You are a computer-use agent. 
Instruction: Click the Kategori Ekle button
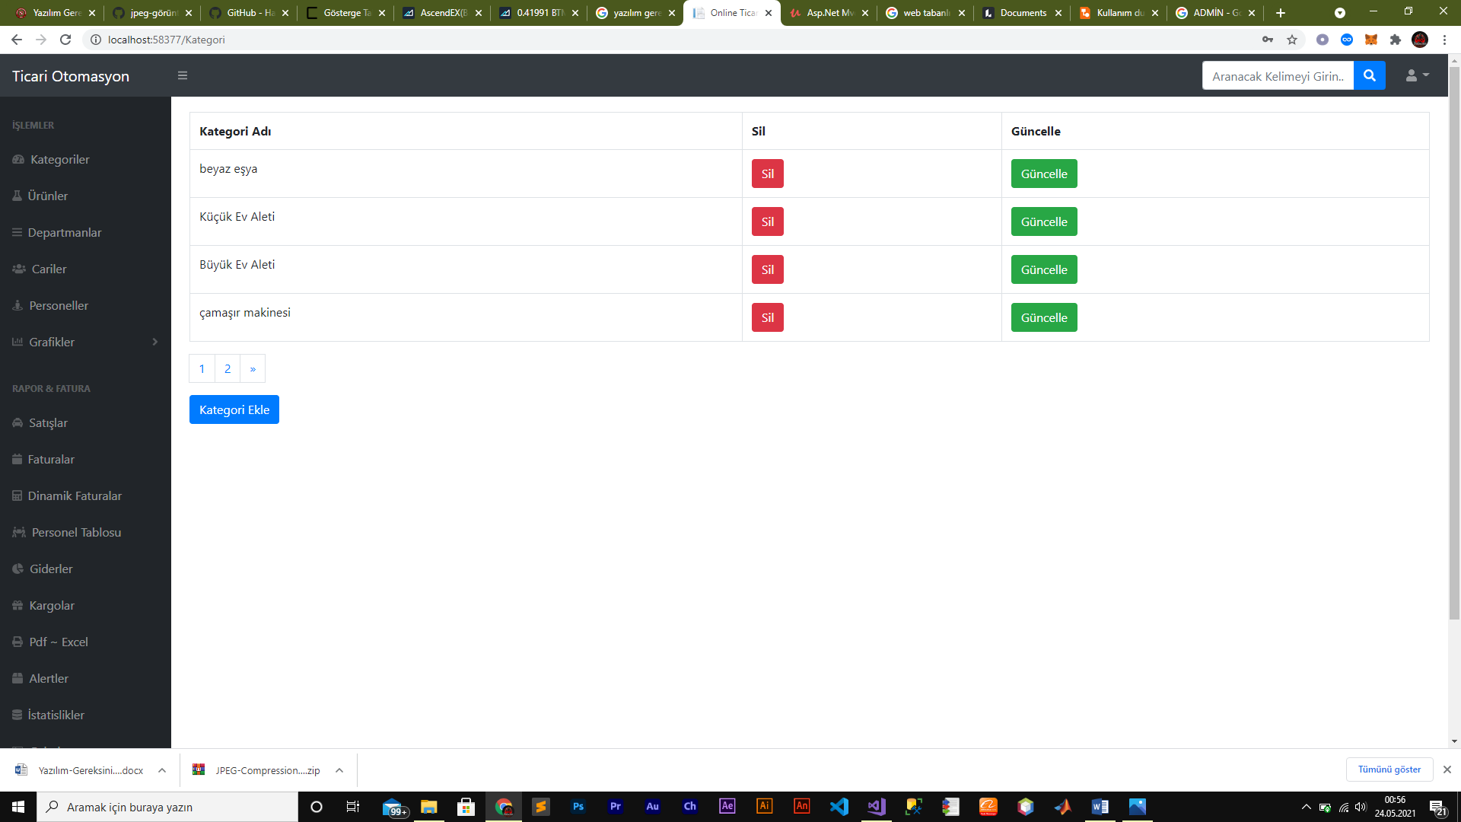[x=234, y=409]
